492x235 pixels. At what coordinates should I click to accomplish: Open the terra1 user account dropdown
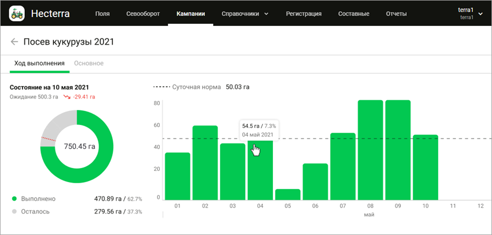point(469,13)
